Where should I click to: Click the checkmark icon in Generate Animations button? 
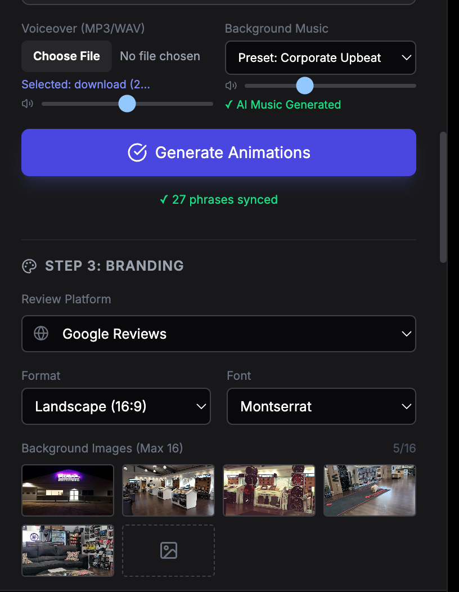137,153
